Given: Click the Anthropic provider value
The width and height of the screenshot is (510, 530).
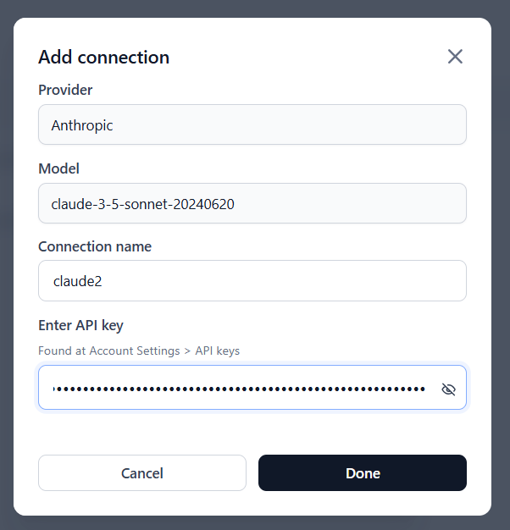Looking at the screenshot, I should [x=82, y=125].
